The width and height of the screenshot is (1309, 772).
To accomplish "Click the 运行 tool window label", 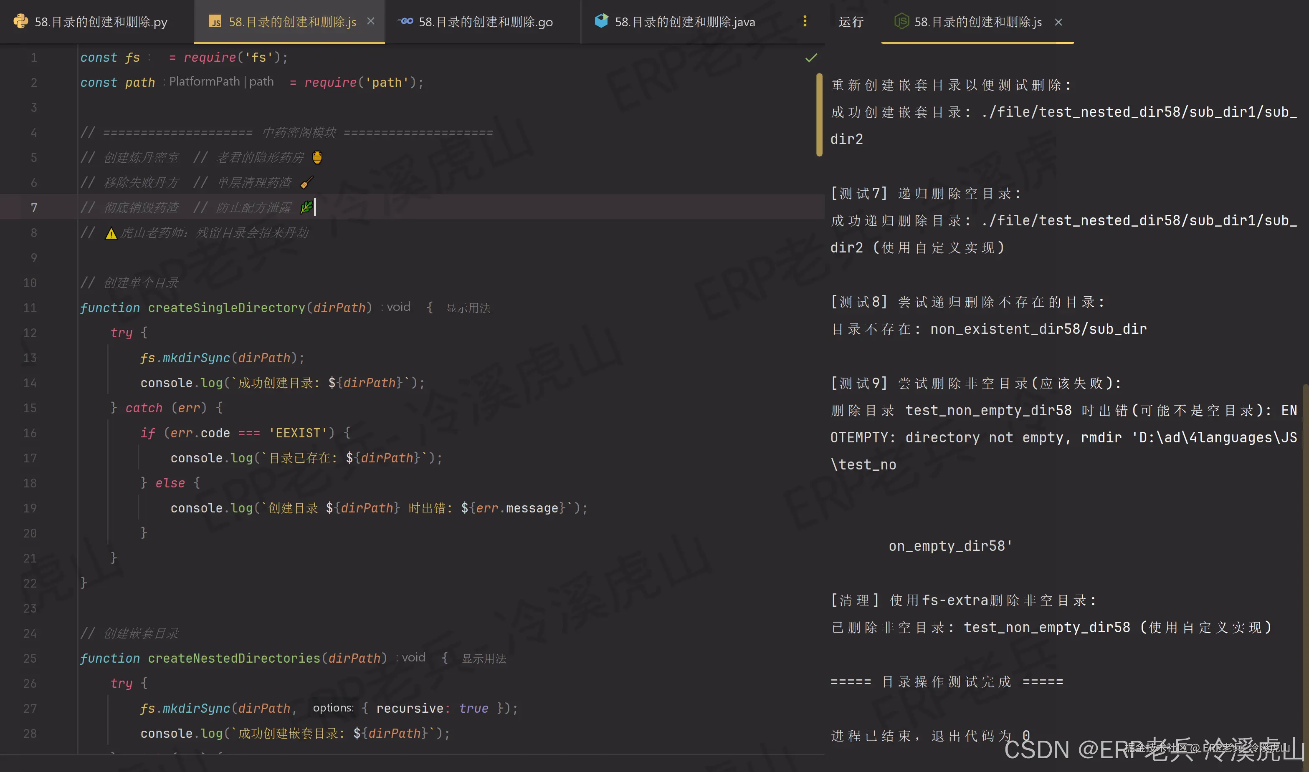I will 851,22.
